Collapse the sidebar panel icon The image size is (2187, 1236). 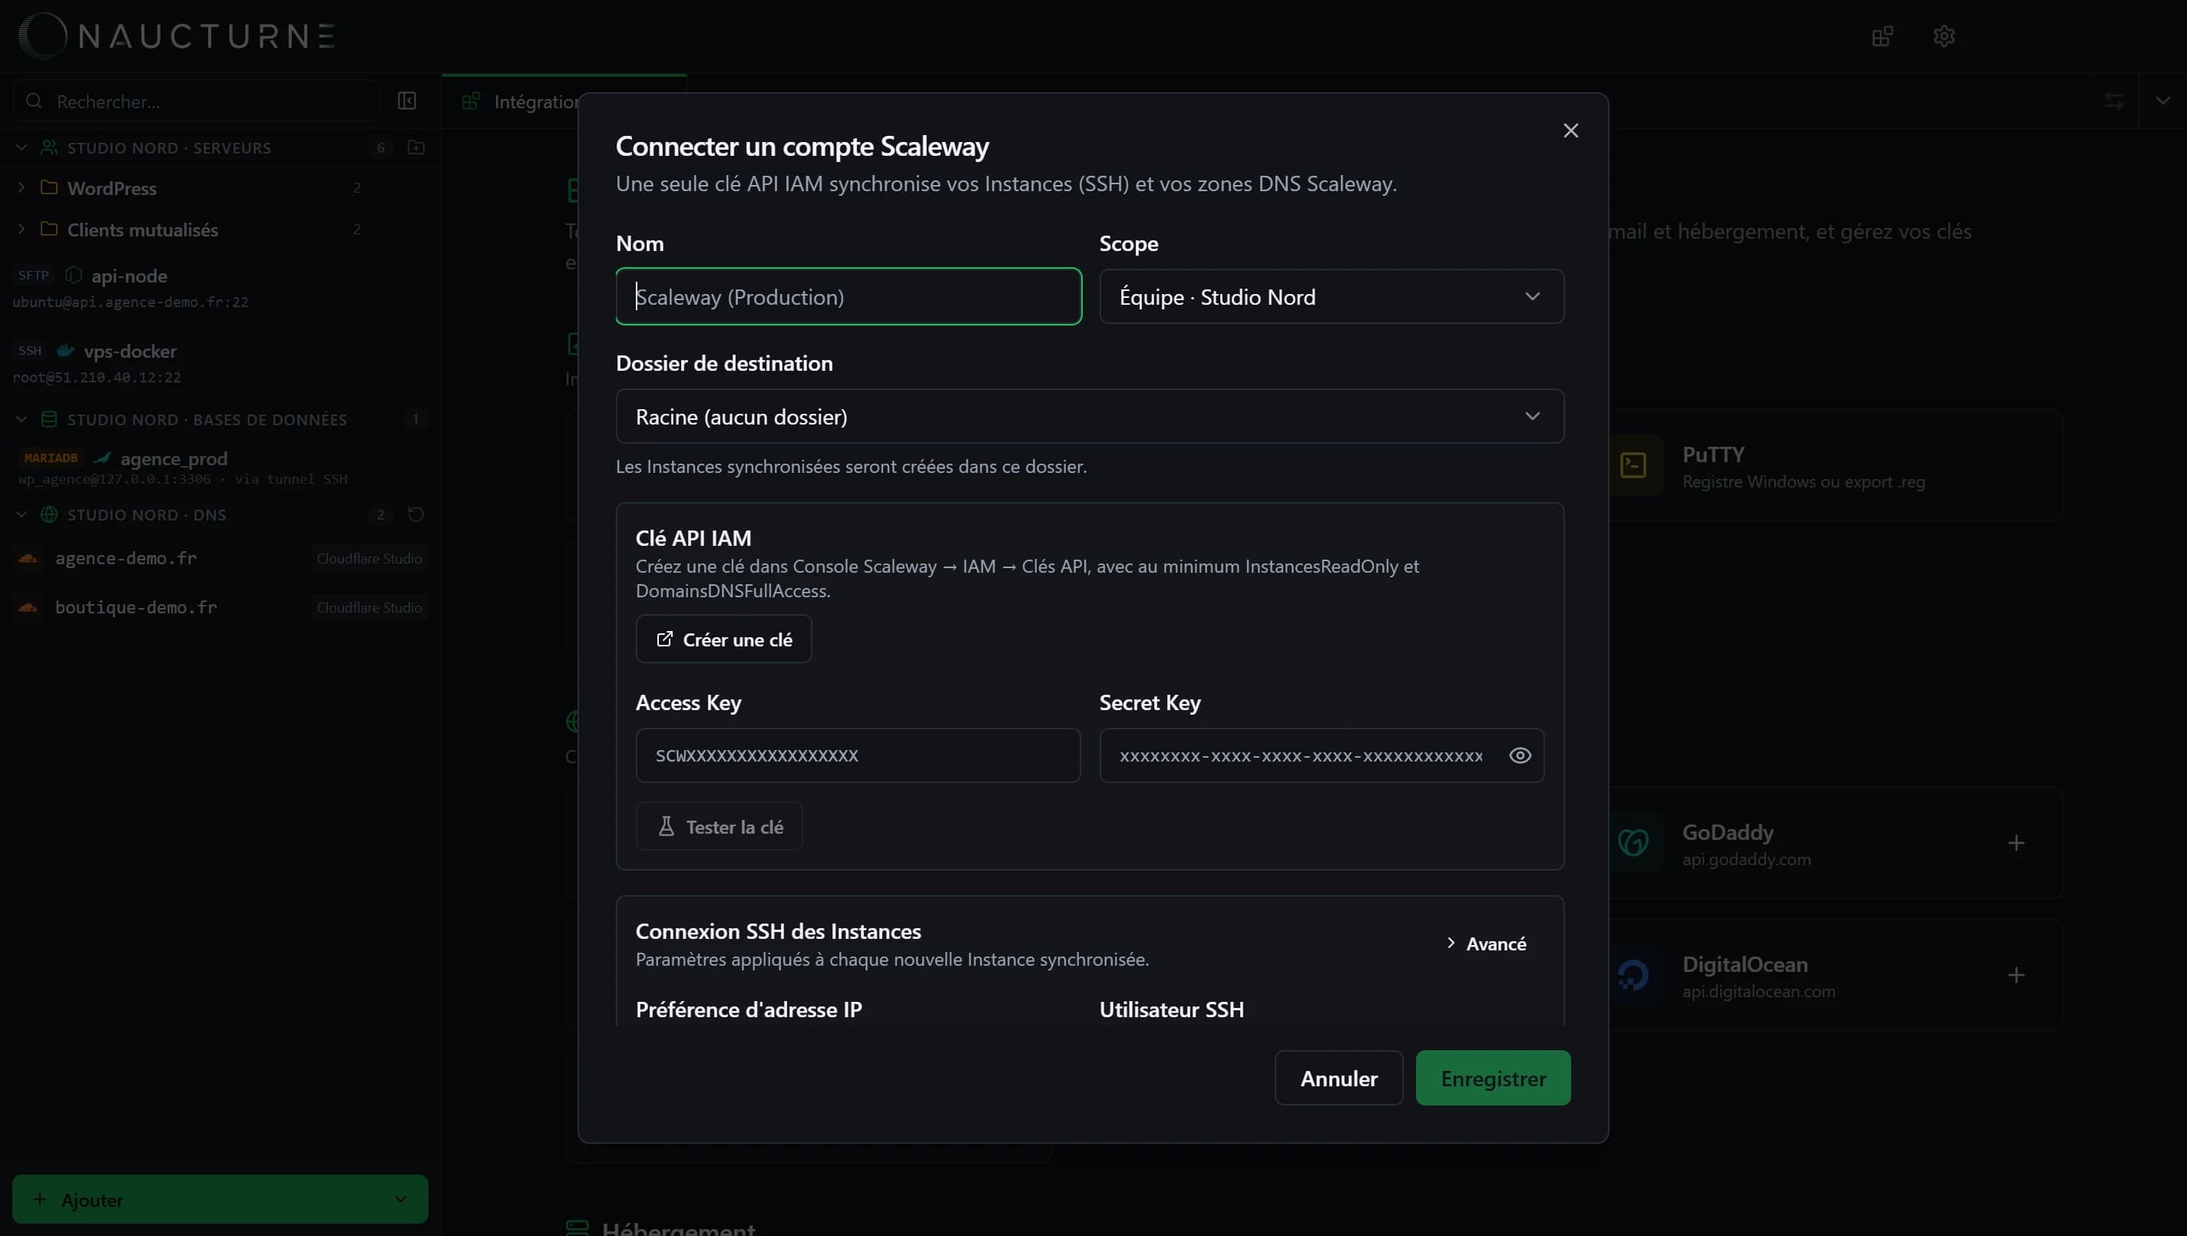point(407,101)
